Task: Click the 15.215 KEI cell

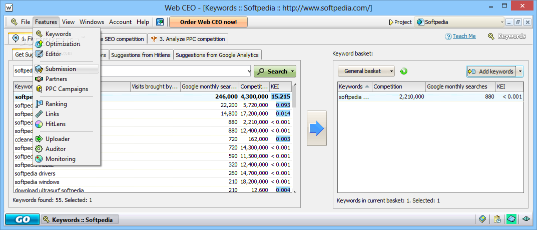Action: coord(280,96)
